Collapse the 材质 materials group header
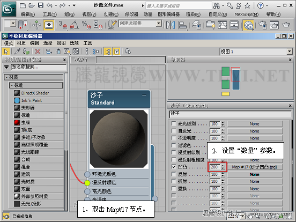 34,77
